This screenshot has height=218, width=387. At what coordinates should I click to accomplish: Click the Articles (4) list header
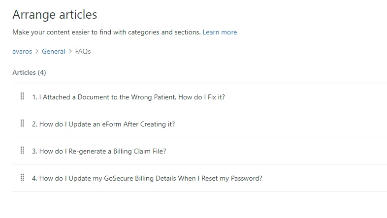(x=29, y=72)
